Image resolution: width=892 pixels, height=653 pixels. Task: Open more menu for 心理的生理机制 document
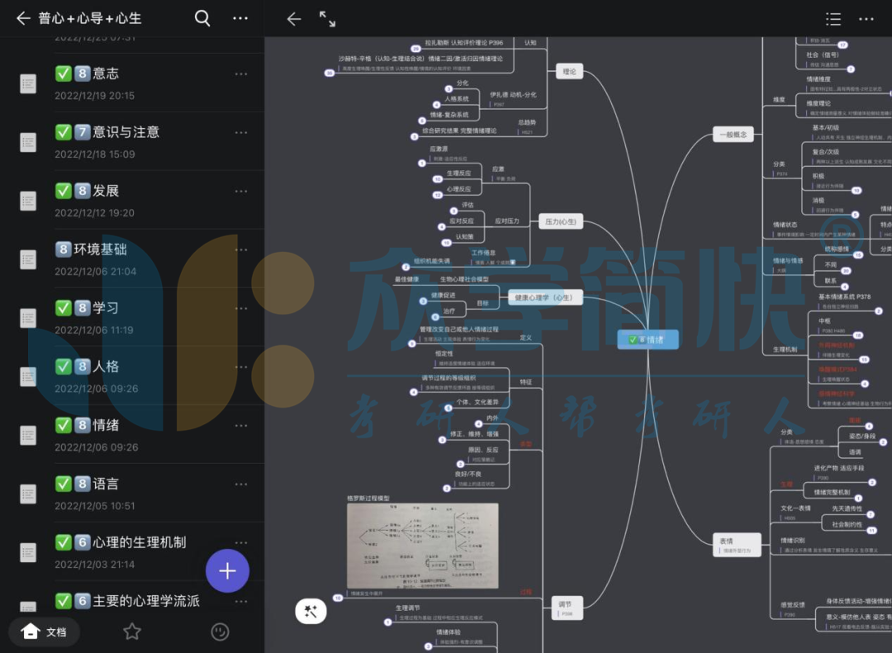coord(241,542)
